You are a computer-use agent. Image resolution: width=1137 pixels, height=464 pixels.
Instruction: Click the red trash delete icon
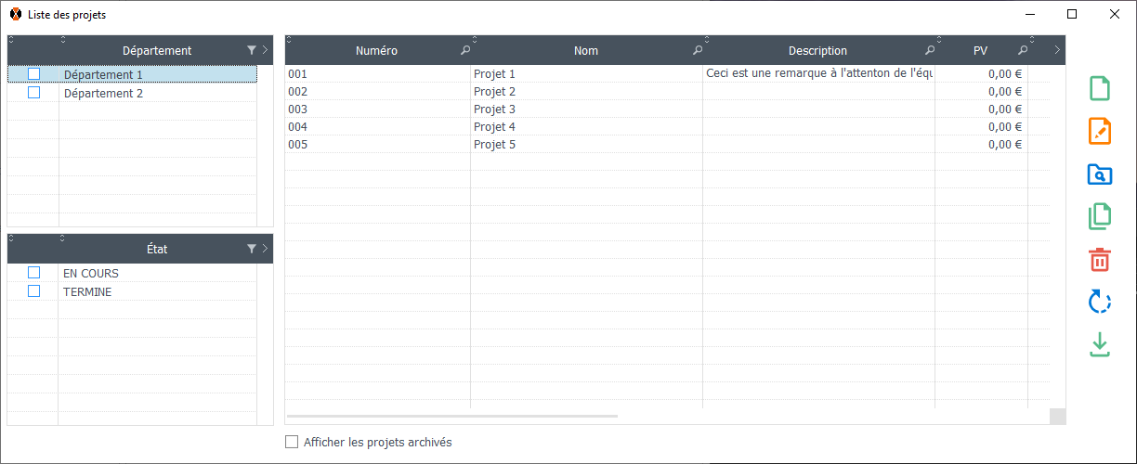tap(1099, 259)
